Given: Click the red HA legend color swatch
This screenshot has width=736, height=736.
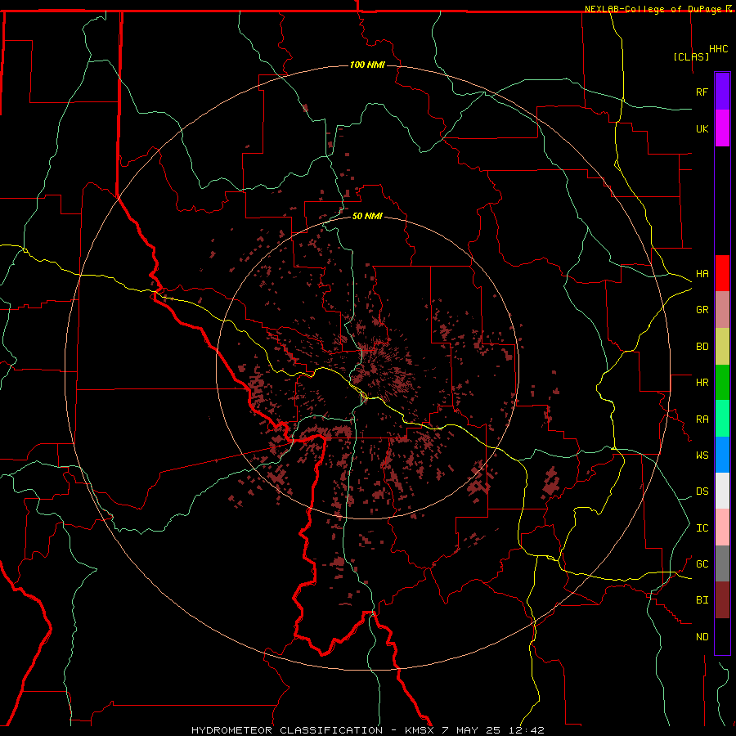Looking at the screenshot, I should 722,273.
